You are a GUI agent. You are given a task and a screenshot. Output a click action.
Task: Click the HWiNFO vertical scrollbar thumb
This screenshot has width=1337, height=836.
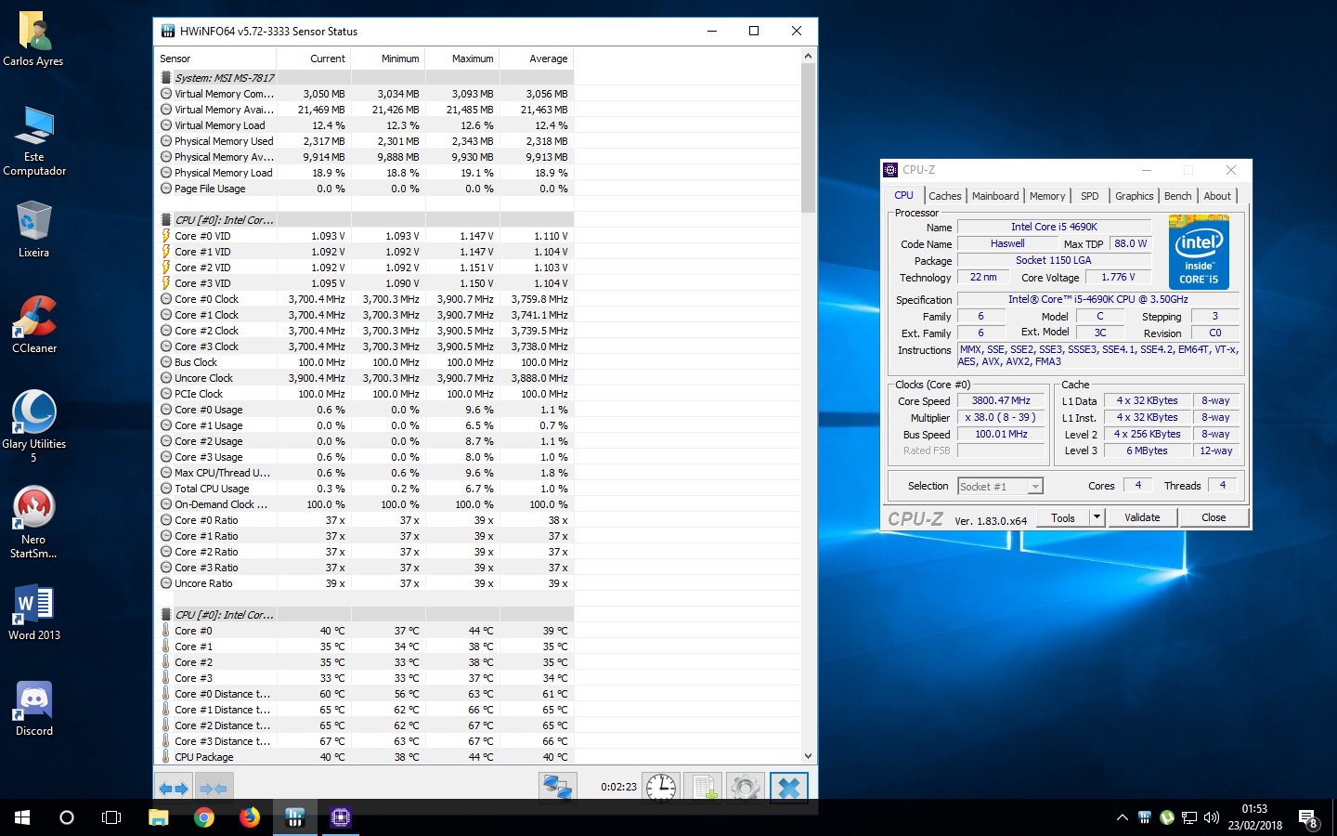(808, 137)
